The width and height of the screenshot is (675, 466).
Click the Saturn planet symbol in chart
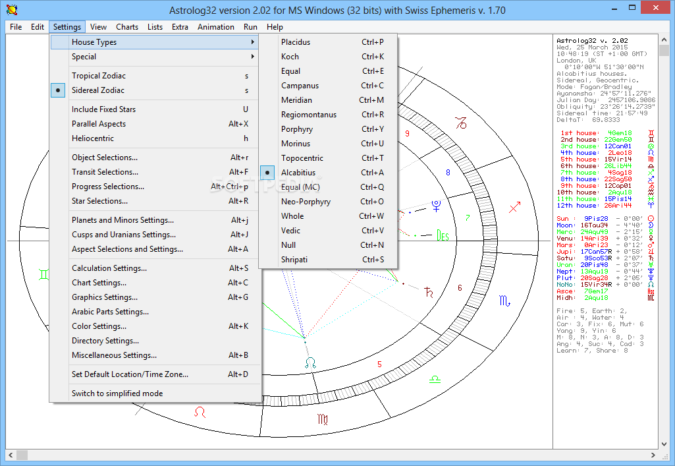coord(428,293)
